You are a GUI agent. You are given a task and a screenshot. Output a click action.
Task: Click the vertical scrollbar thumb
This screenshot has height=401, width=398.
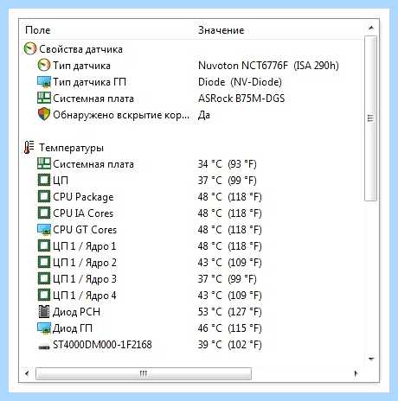[370, 118]
